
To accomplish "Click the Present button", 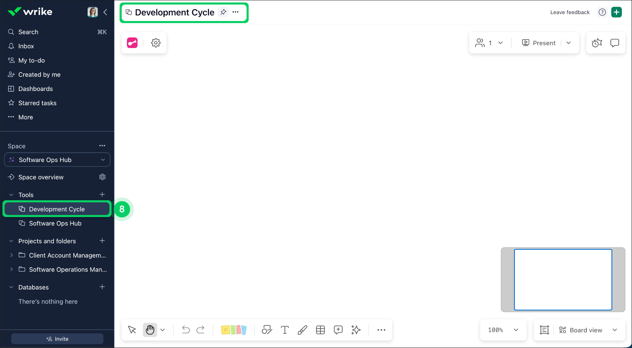I will [x=539, y=43].
